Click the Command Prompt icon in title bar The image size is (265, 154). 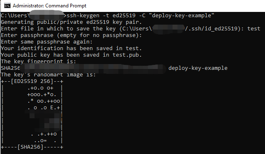pyautogui.click(x=7, y=6)
